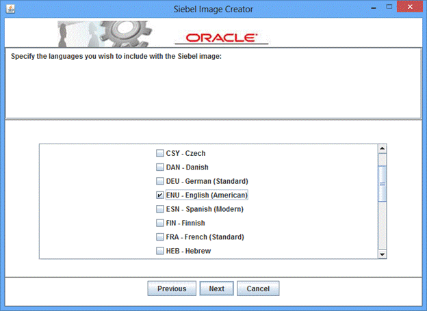The width and height of the screenshot is (427, 311).
Task: Minimize the Siebel Image Creator window
Action: click(x=374, y=8)
